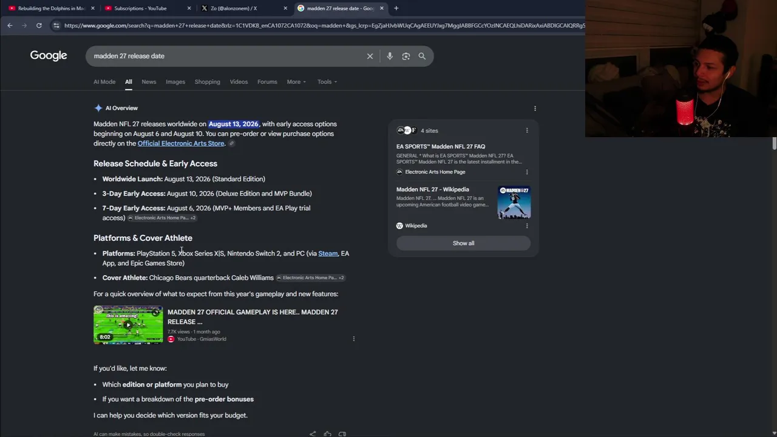This screenshot has width=777, height=437.
Task: Open the three-dot menu for the Wikipedia source
Action: 527,226
